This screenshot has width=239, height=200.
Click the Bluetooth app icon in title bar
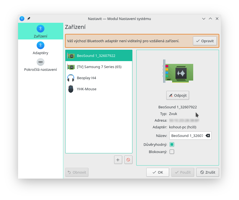(x=22, y=19)
